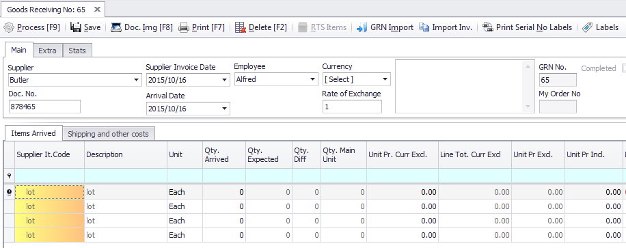Click the RTS Items icon

(x=303, y=27)
